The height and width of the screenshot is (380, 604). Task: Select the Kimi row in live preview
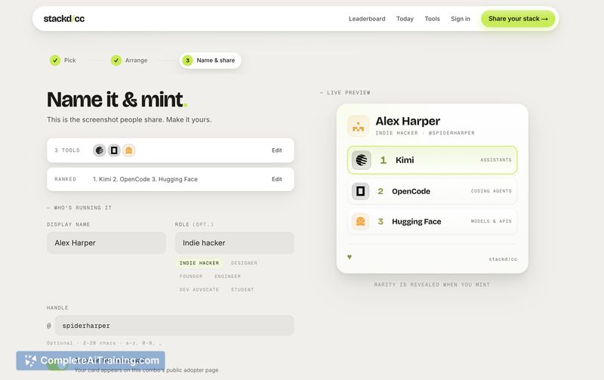pyautogui.click(x=432, y=160)
